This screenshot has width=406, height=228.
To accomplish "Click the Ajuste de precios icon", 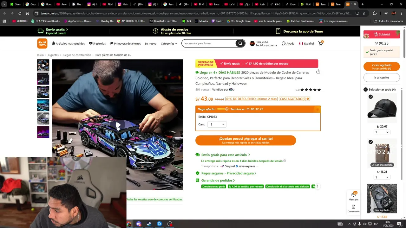I will [155, 31].
